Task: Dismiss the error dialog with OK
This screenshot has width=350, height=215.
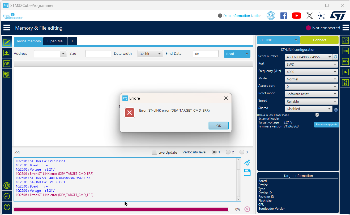Action: (219, 126)
